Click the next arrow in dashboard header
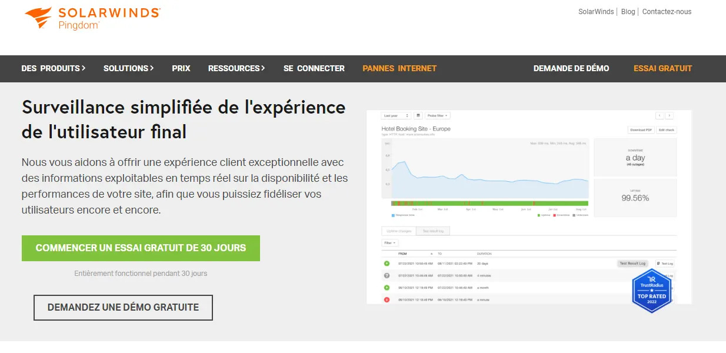Viewport: 726px width, 353px height. pos(669,116)
